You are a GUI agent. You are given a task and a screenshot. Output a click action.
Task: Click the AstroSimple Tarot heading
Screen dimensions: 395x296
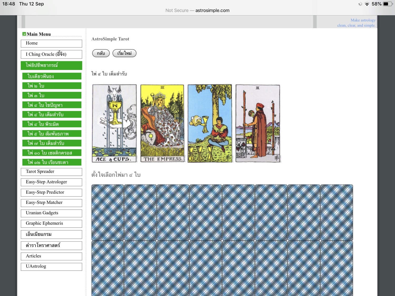110,39
